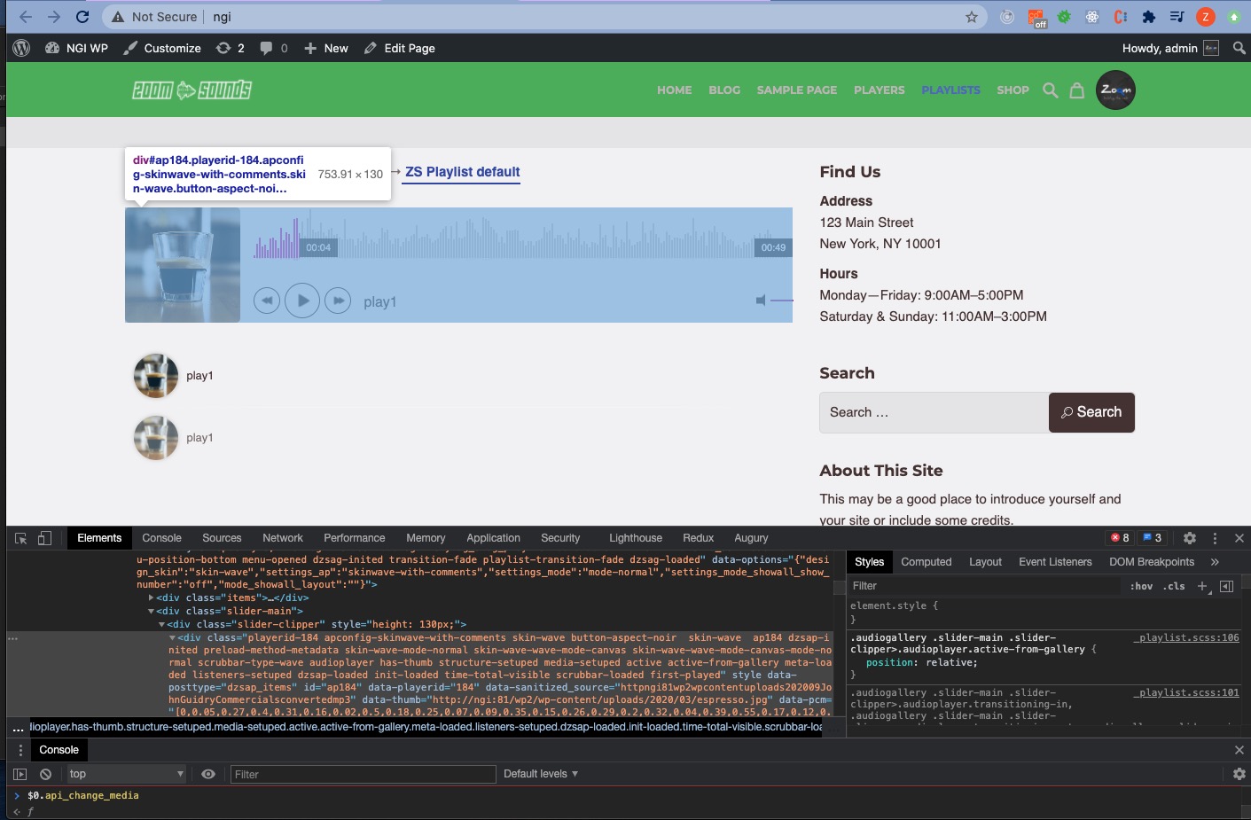Open the Default levels dropdown
Image resolution: width=1251 pixels, height=820 pixels.
(540, 774)
